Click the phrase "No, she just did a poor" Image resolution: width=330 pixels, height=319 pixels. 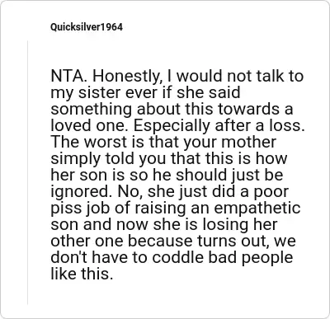203,192
